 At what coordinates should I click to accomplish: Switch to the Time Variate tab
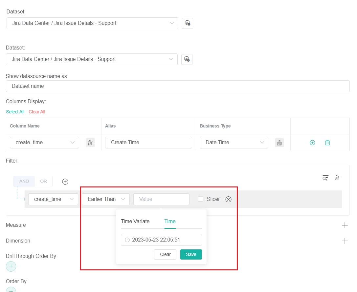135,221
